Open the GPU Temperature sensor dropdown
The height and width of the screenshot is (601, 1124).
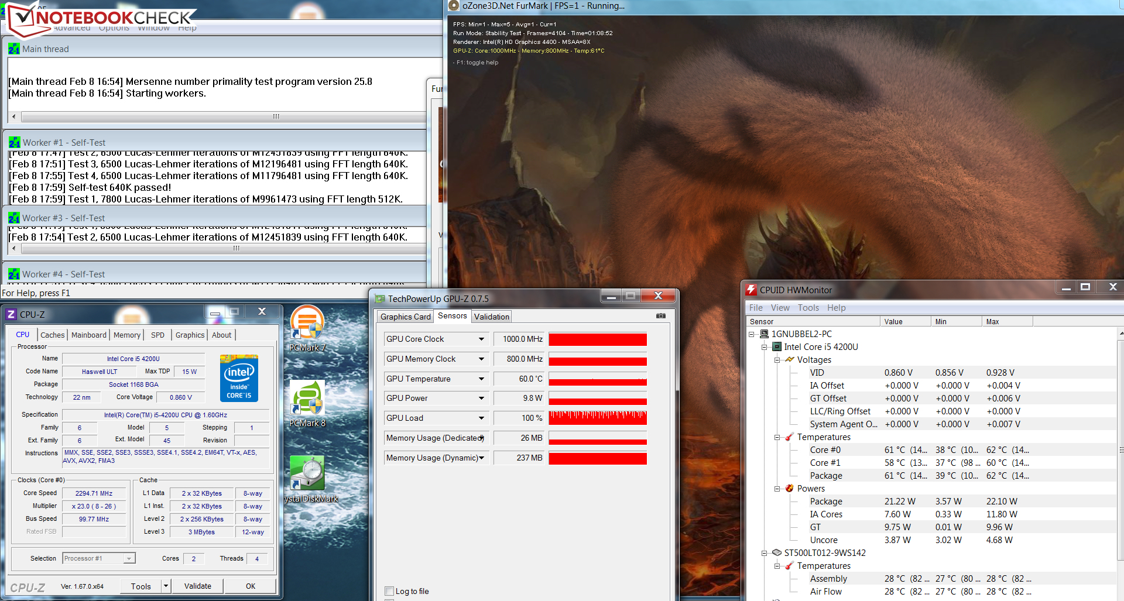(x=481, y=379)
